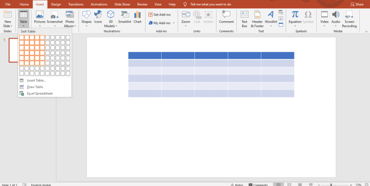This screenshot has width=370, height=186.
Task: Click the Shapes icon in Illustrations
Action: pos(86,17)
